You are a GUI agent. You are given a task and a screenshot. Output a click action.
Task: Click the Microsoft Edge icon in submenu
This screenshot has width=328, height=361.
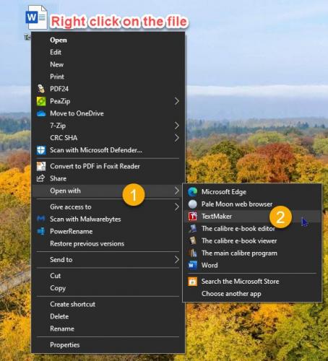point(193,191)
